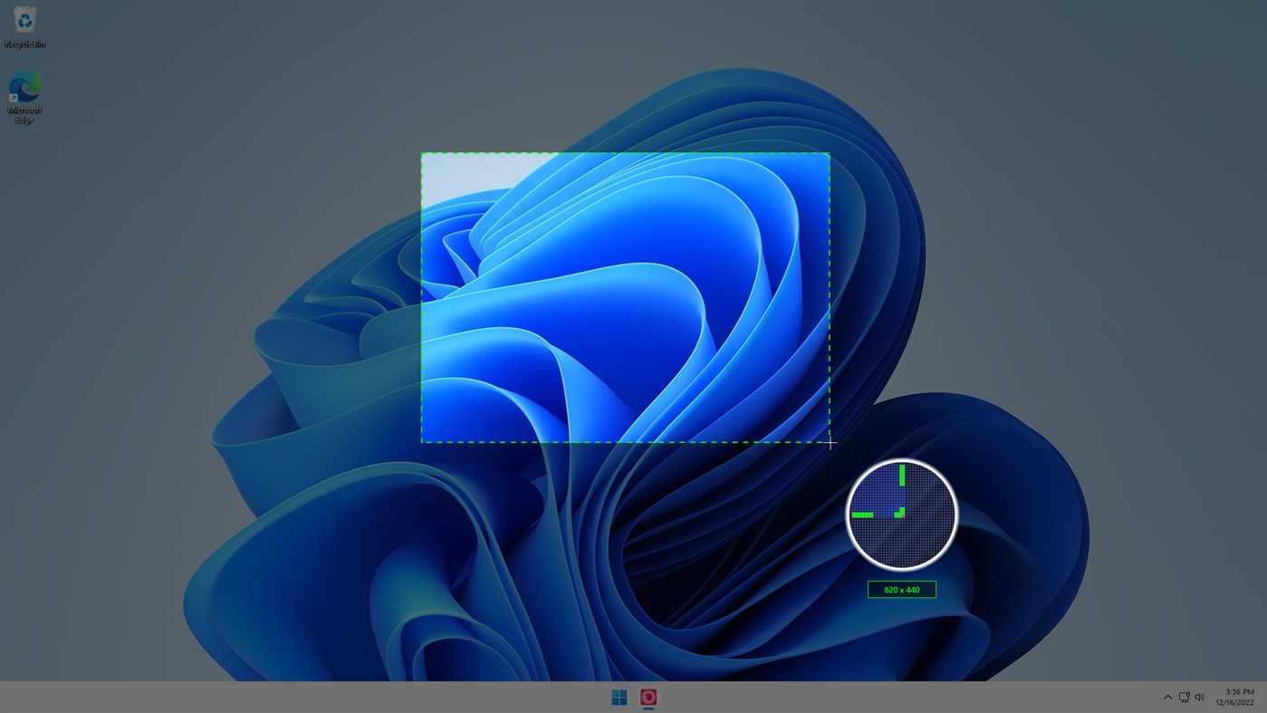
Task: Open the volume control from the system tray
Action: pyautogui.click(x=1199, y=697)
